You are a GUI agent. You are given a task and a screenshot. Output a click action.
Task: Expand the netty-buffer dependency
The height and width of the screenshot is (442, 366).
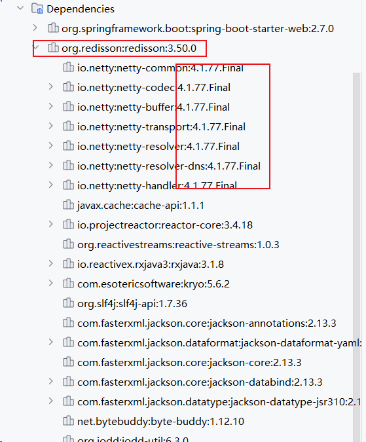tap(50, 107)
